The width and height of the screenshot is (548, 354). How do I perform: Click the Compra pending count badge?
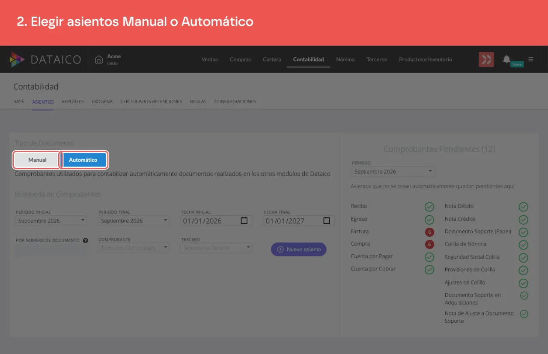[x=429, y=244]
